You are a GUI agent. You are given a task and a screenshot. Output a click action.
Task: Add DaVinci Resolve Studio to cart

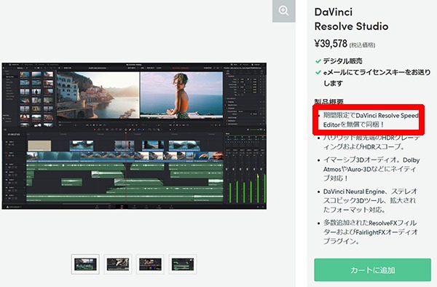pos(373,270)
